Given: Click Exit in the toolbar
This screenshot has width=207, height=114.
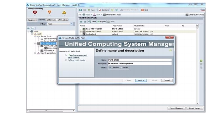Looking at the screenshot, I should coord(144,10).
